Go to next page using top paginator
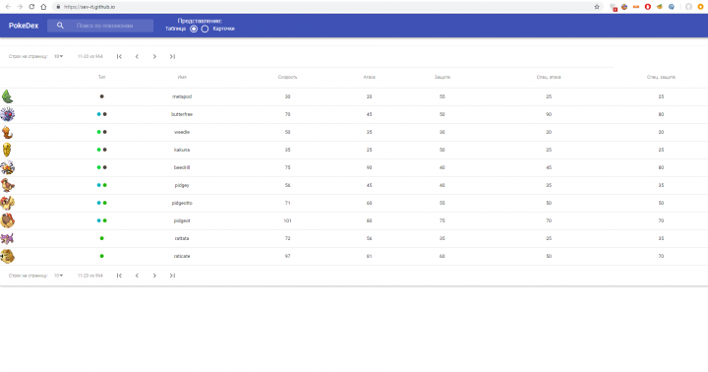Screen dimensions: 708x372 pos(154,56)
